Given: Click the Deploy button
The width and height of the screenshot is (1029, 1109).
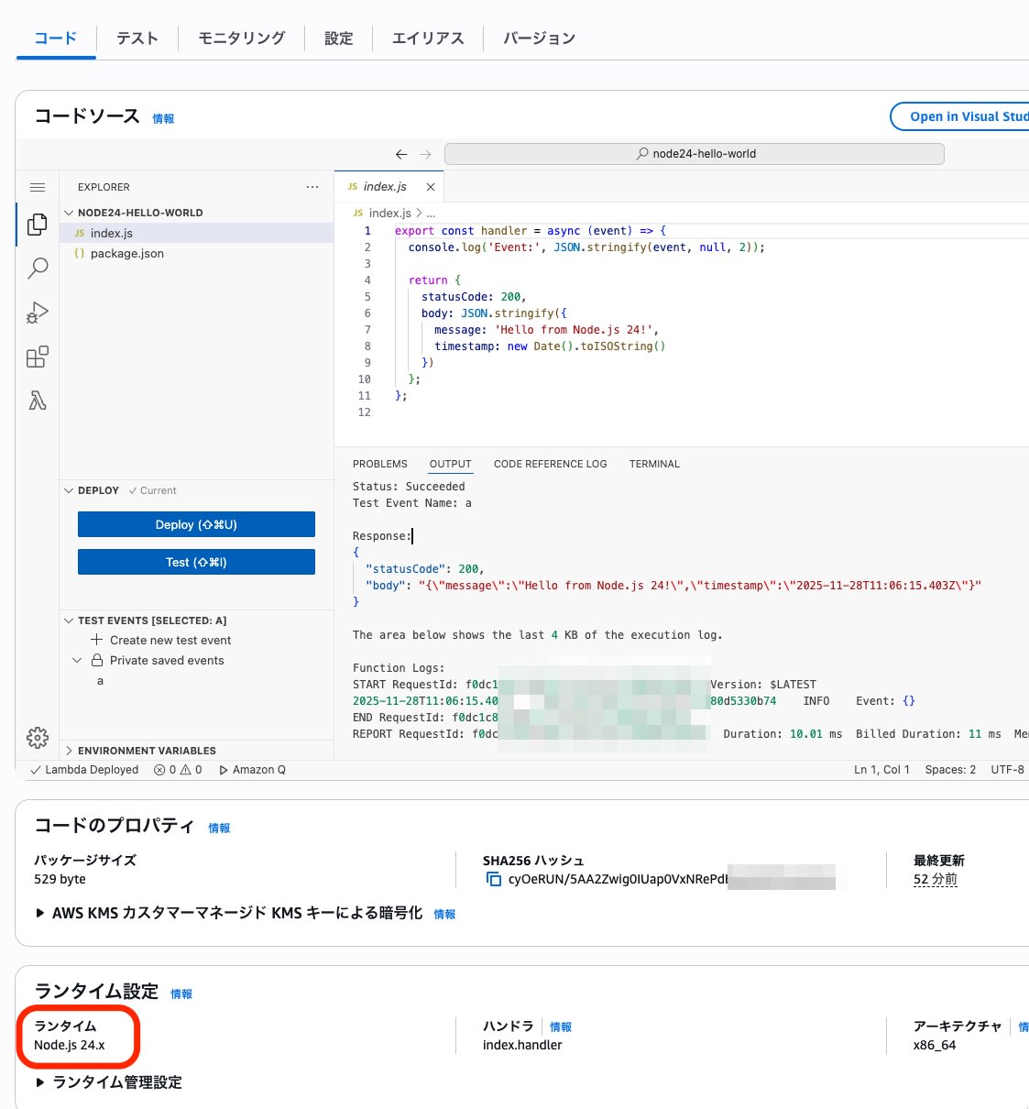Looking at the screenshot, I should [195, 523].
